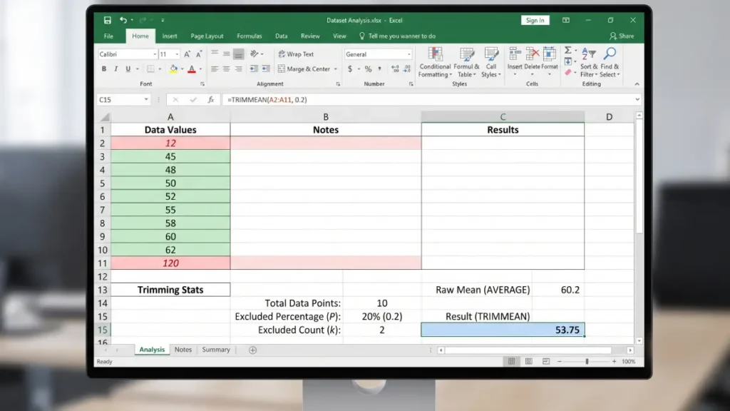Click Tell me search box

point(397,36)
